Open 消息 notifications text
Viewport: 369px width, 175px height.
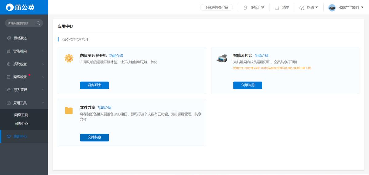(x=286, y=7)
